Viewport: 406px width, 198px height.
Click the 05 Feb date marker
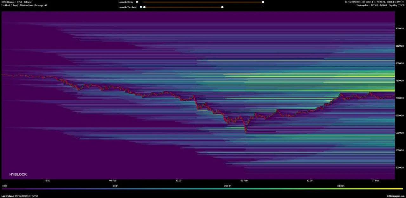(x=113, y=181)
